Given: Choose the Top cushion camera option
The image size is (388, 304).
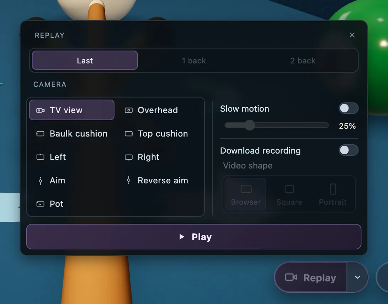Looking at the screenshot, I should 160,133.
